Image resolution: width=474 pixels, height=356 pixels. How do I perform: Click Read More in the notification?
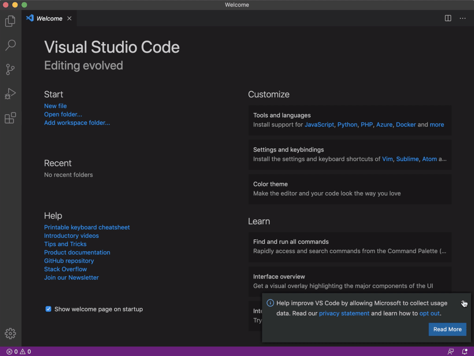[x=447, y=329]
